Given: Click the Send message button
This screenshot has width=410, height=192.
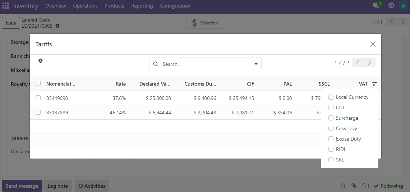Looking at the screenshot, I should [22, 186].
